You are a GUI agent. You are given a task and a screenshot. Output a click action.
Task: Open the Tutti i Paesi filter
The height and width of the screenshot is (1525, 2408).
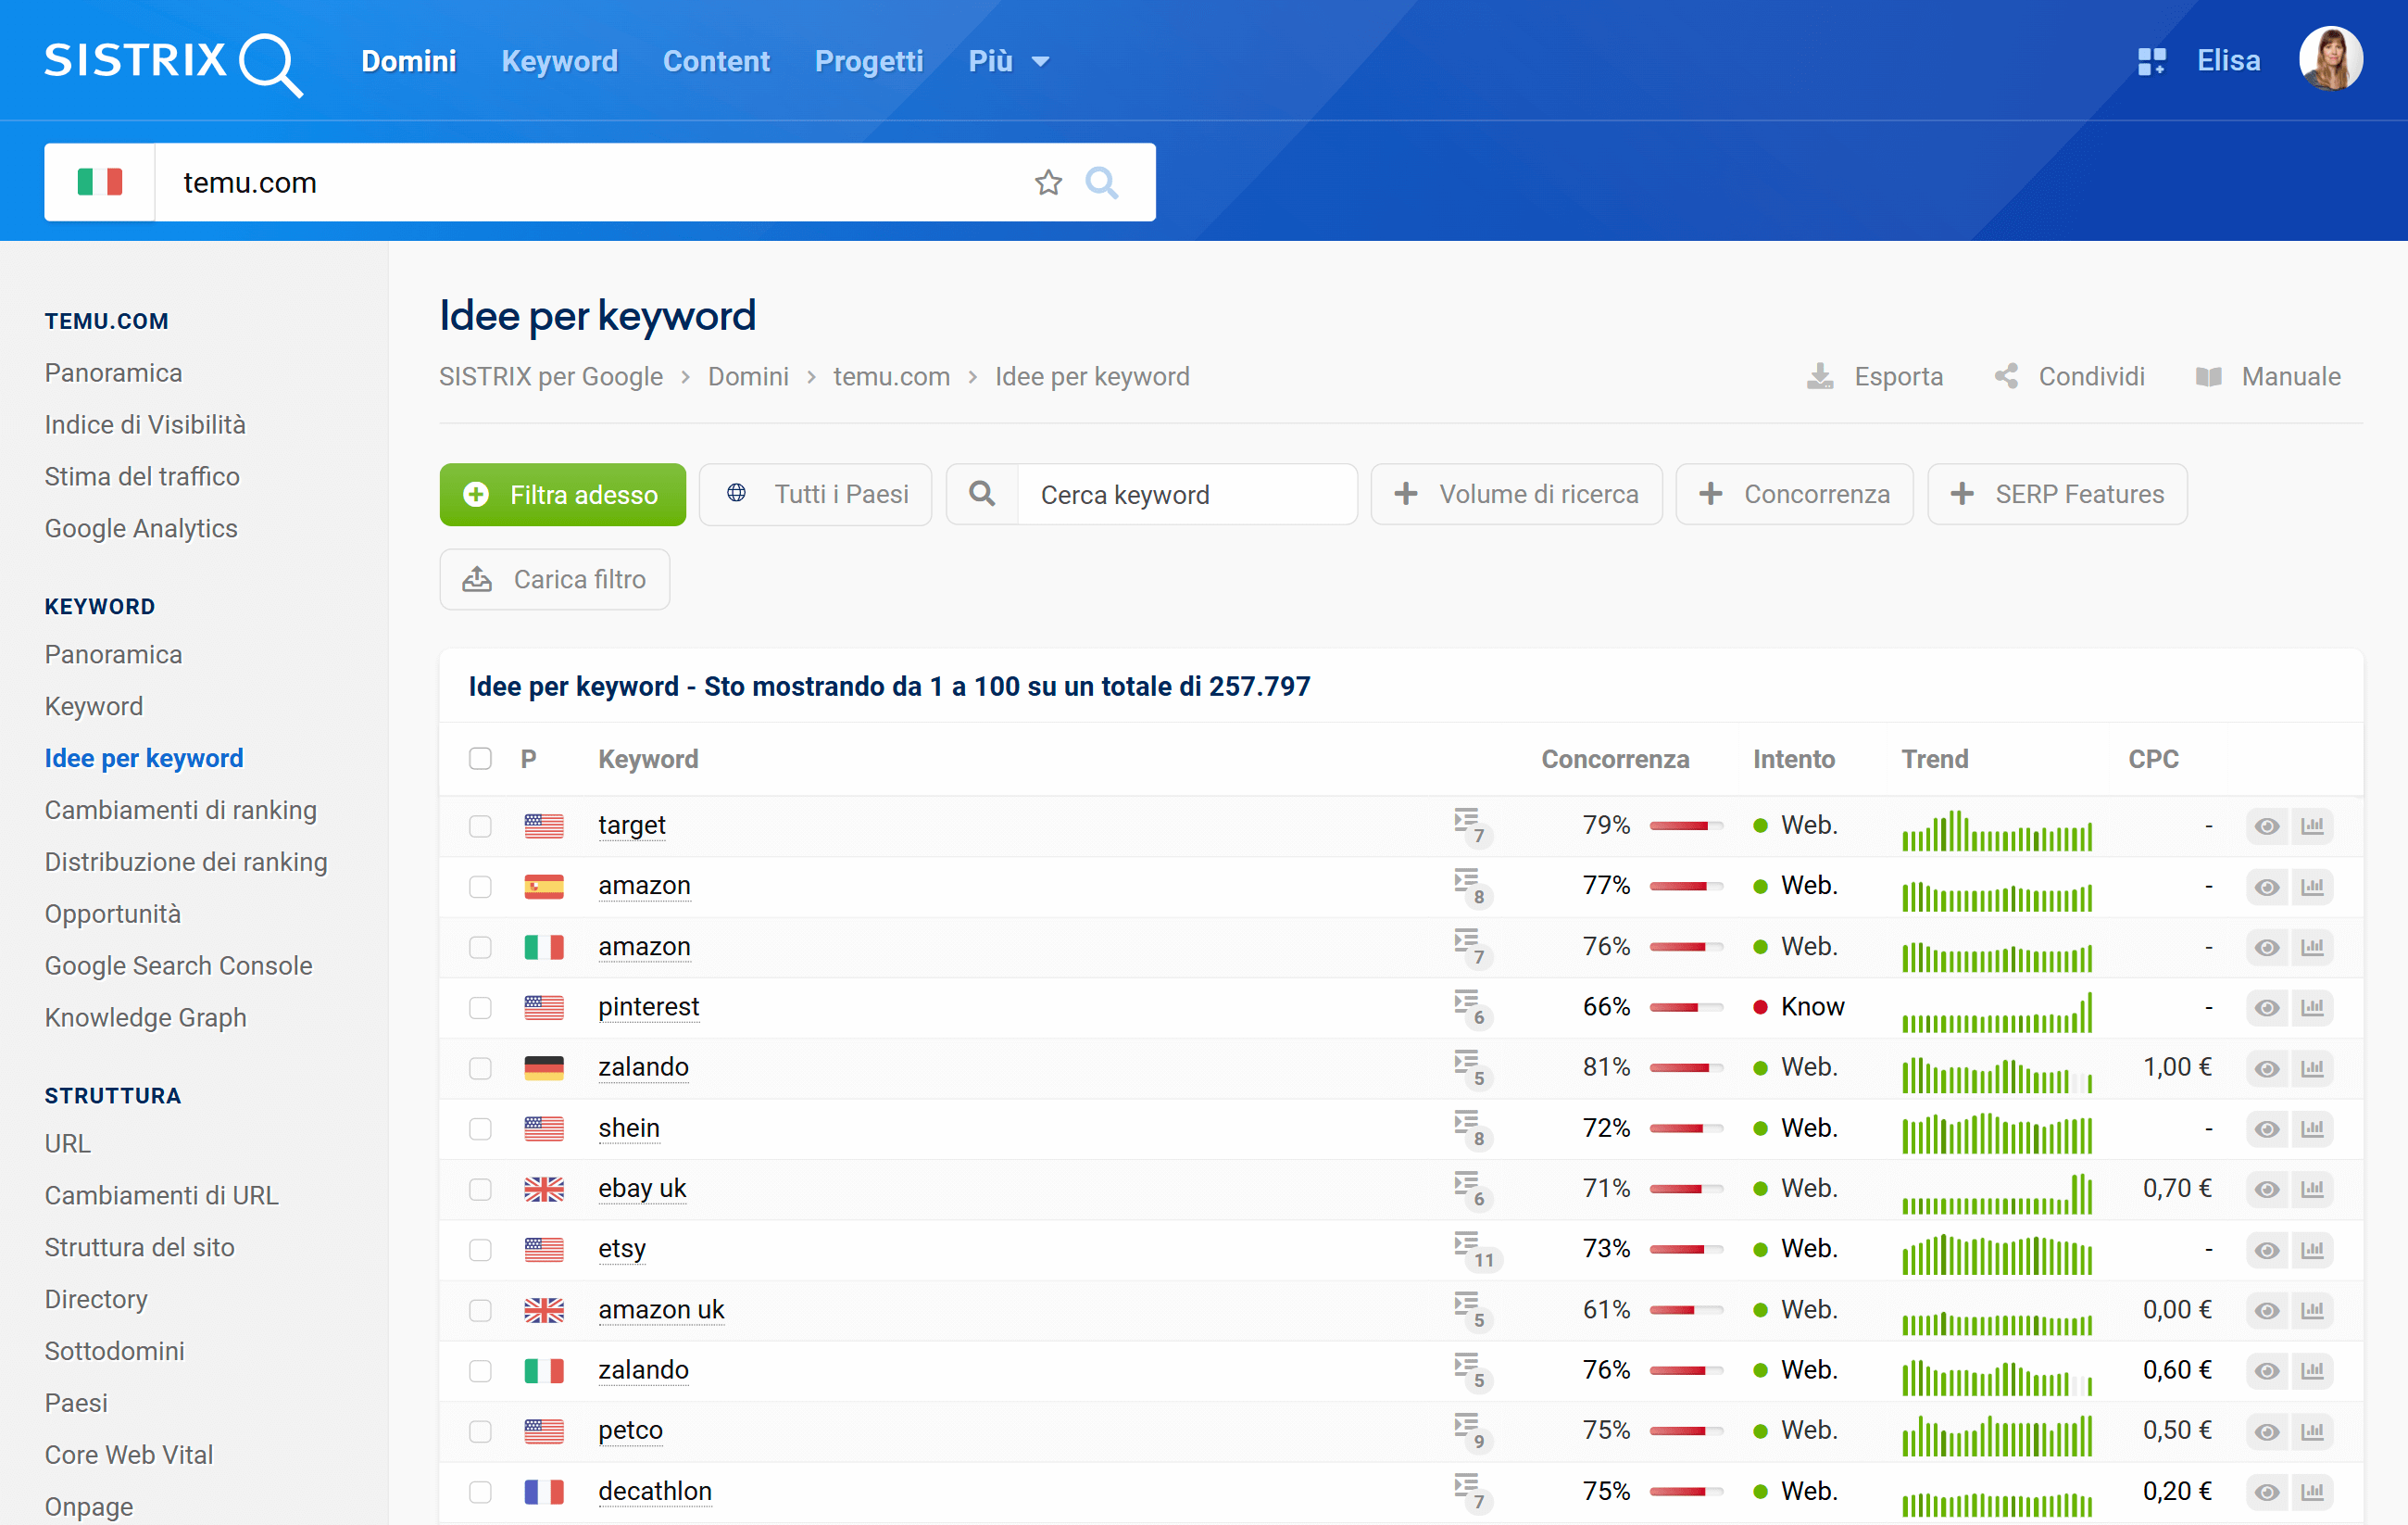click(816, 495)
